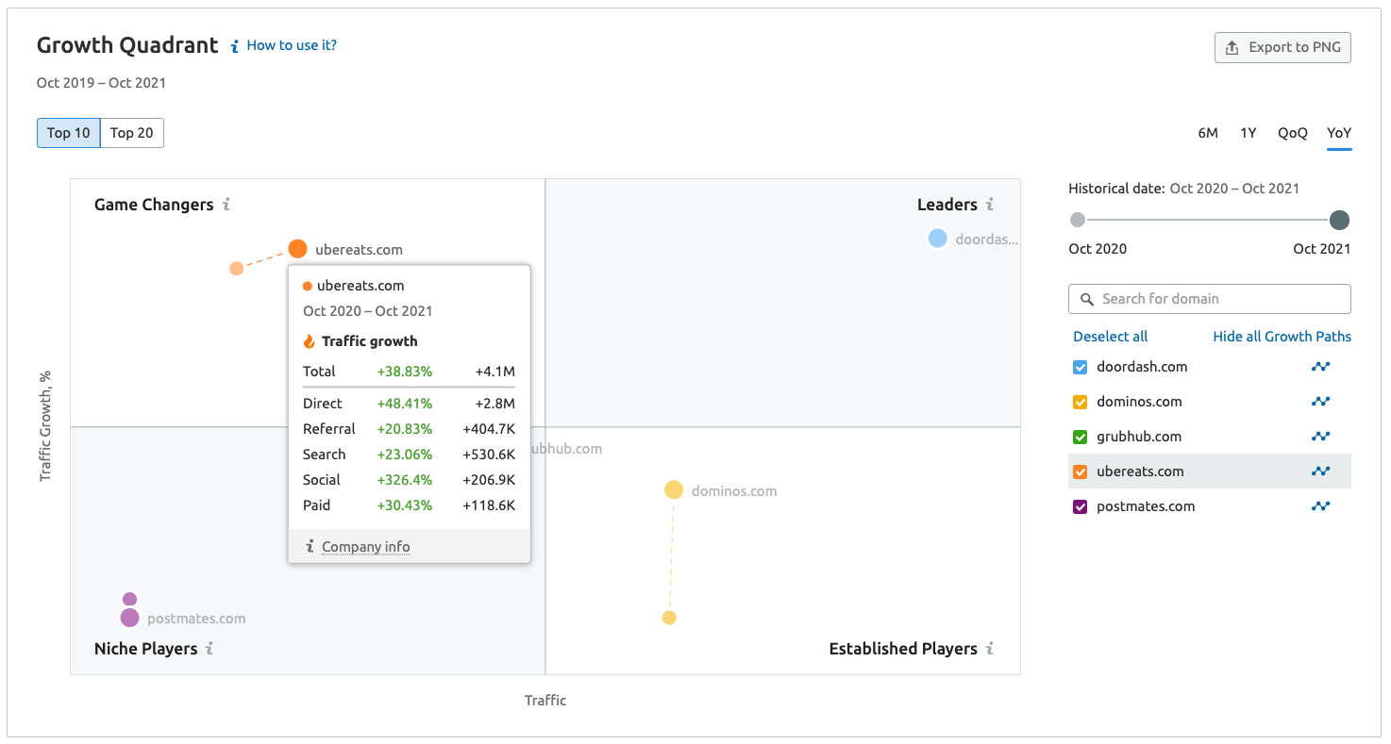Click the flame icon next to Traffic growth
Screen dimensions: 1391x744
pyautogui.click(x=309, y=341)
